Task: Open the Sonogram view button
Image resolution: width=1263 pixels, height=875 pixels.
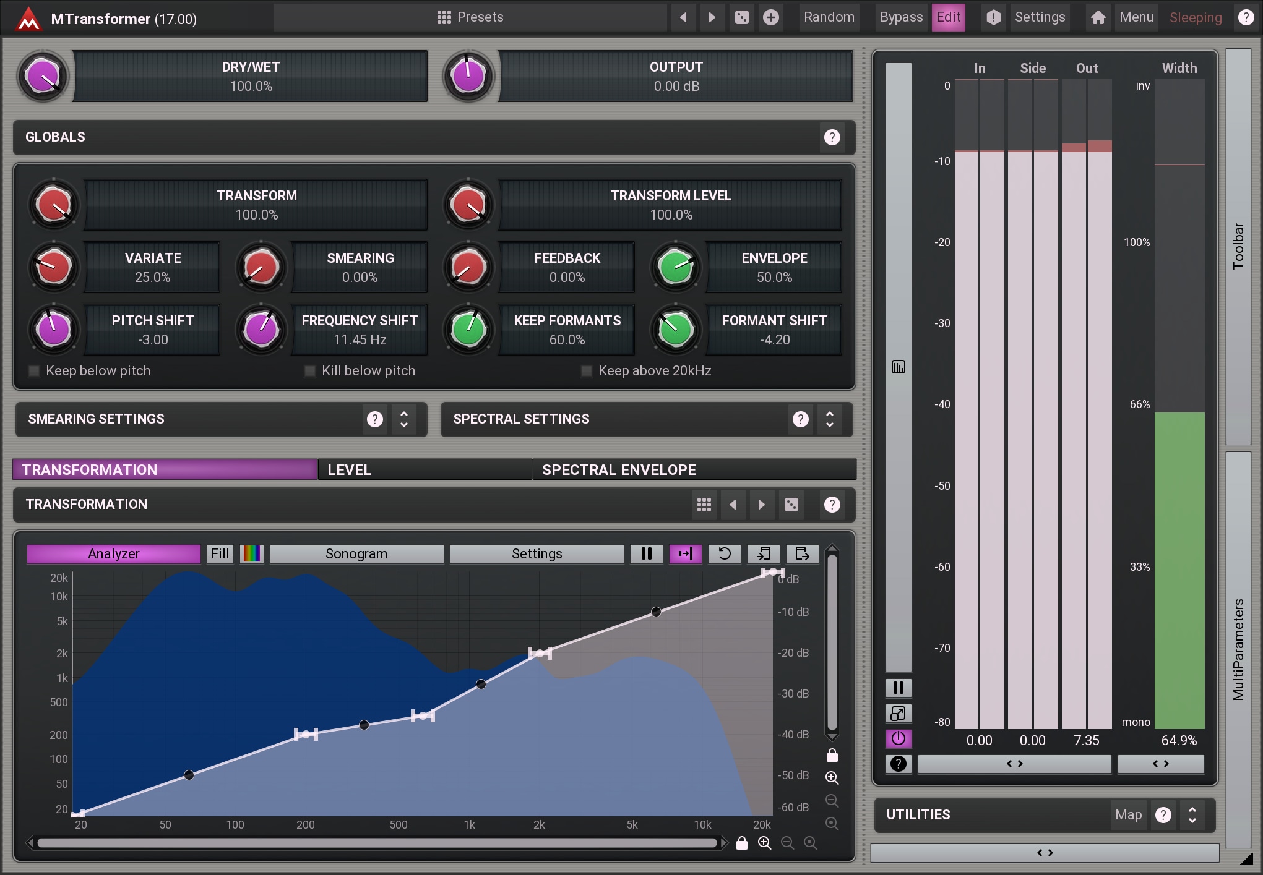Action: [356, 553]
